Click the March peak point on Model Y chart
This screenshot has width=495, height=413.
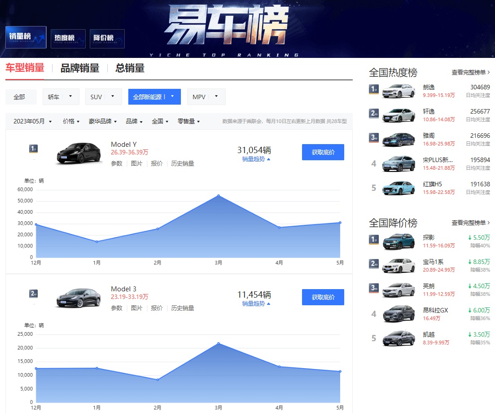point(219,196)
